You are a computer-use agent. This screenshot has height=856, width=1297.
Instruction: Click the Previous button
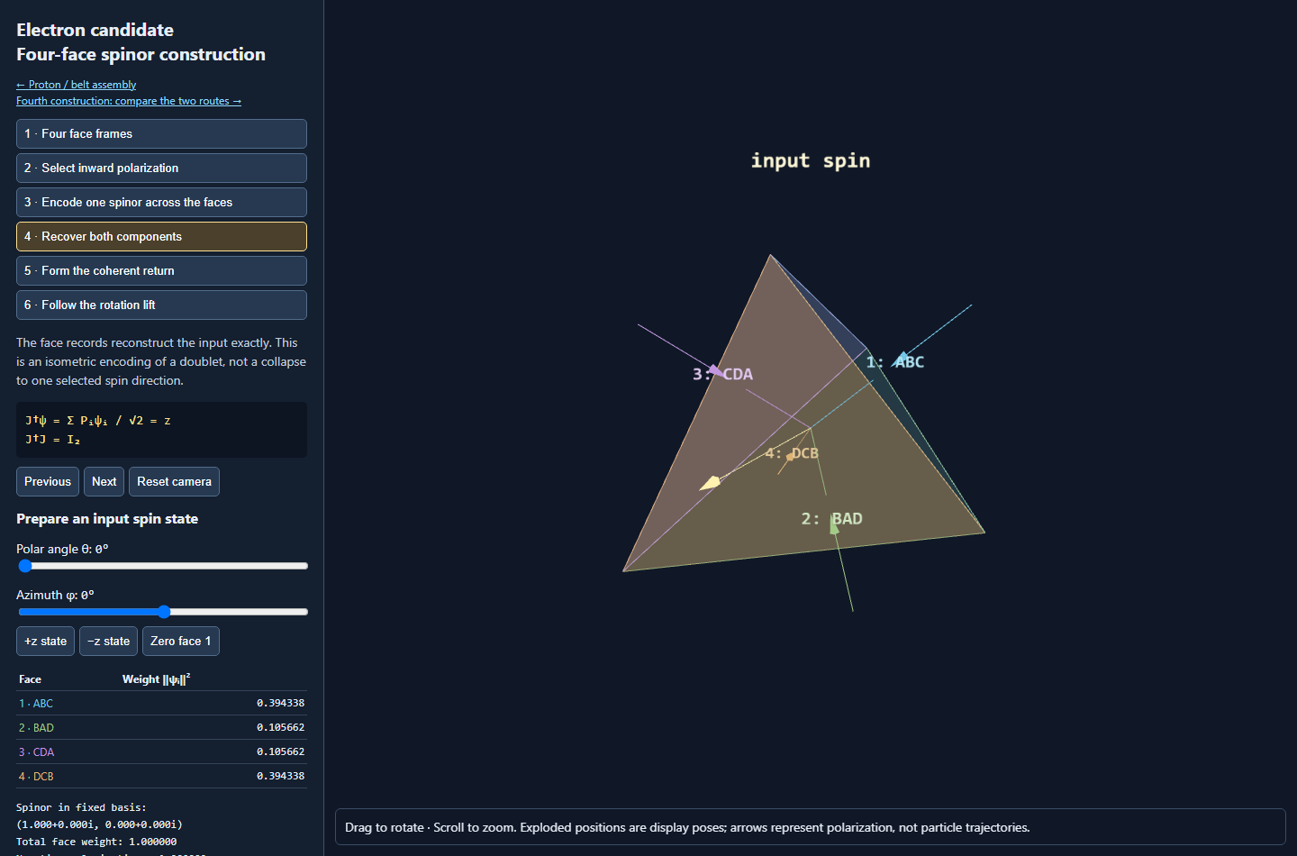[48, 481]
